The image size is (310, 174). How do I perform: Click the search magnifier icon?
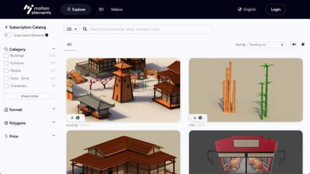coord(85,29)
